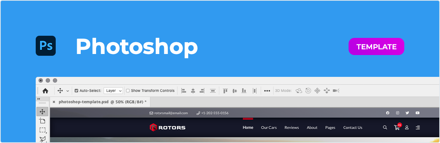The width and height of the screenshot is (440, 143).
Task: Open the Home screen icon in options bar
Action: coord(45,91)
